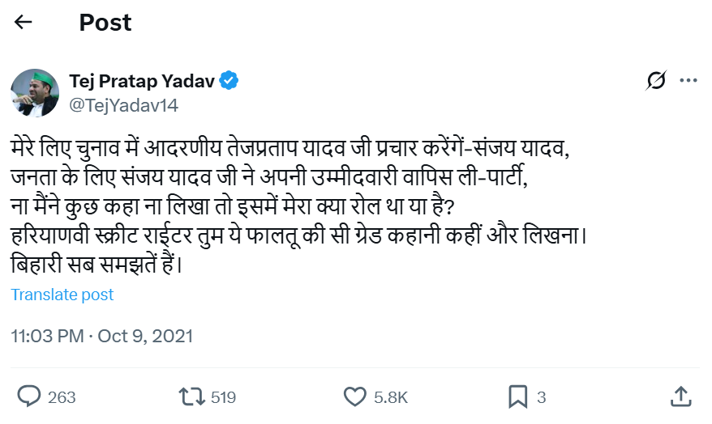This screenshot has width=712, height=424.
Task: Open the @TejYadav14 handle link
Action: pyautogui.click(x=124, y=105)
